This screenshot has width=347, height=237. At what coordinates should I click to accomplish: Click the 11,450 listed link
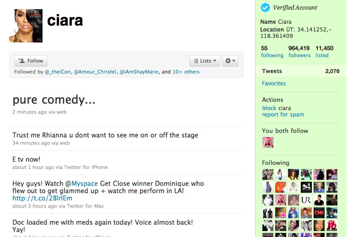(x=325, y=52)
